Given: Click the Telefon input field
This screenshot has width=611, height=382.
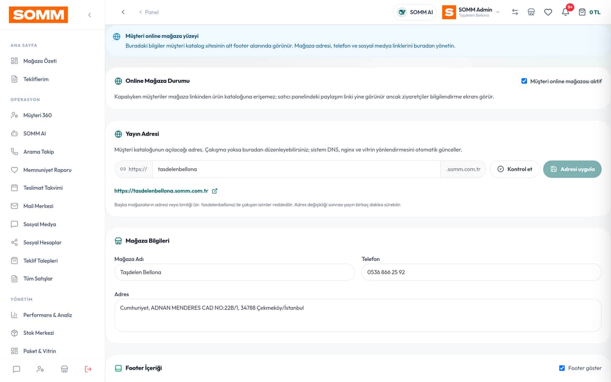Looking at the screenshot, I should tap(481, 272).
